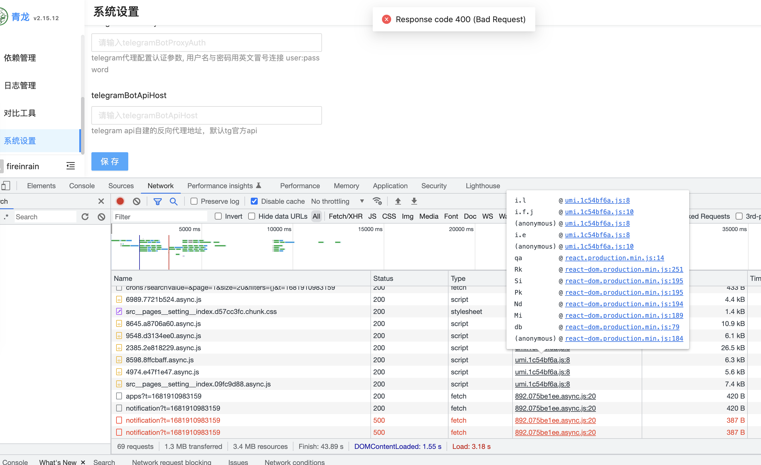Switch to the Console tab in DevTools
The height and width of the screenshot is (465, 761).
point(82,186)
